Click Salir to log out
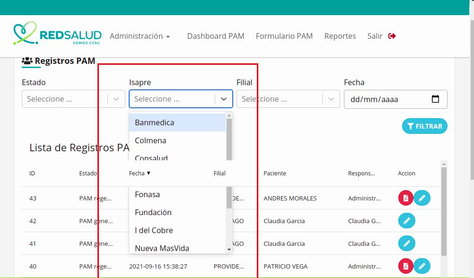Image resolution: width=474 pixels, height=278 pixels. pyautogui.click(x=375, y=36)
